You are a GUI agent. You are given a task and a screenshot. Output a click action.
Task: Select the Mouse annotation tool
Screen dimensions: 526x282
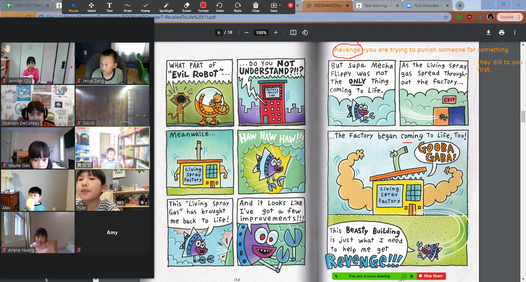click(73, 7)
